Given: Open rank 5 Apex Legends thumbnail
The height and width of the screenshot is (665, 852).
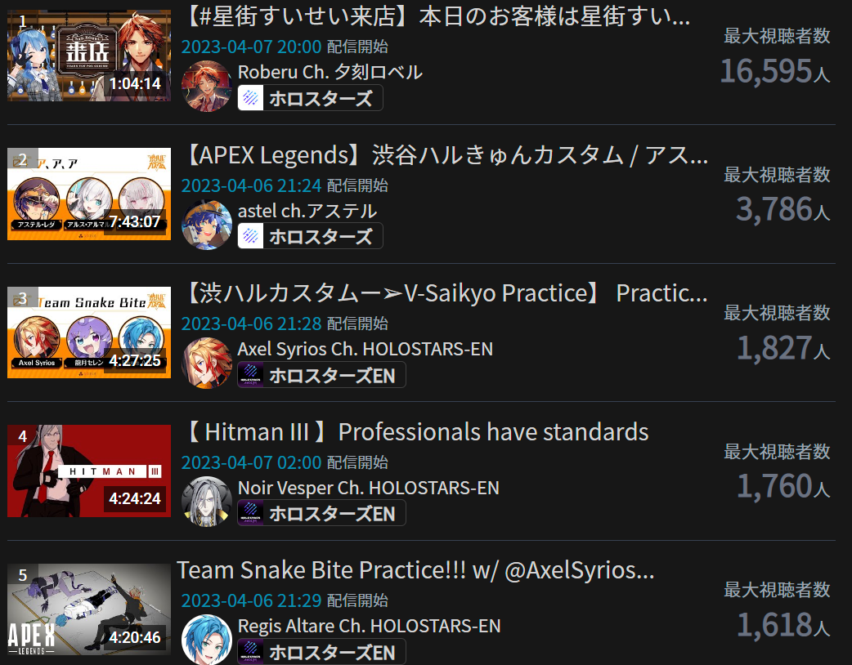Looking at the screenshot, I should (x=89, y=609).
